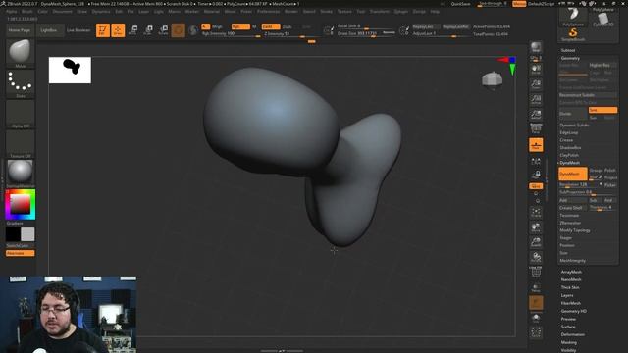Click the AAHalf icon
Viewport: 628px width, 353px height.
[536, 115]
